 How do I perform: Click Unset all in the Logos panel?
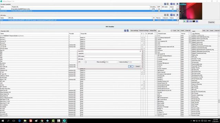point(217,30)
